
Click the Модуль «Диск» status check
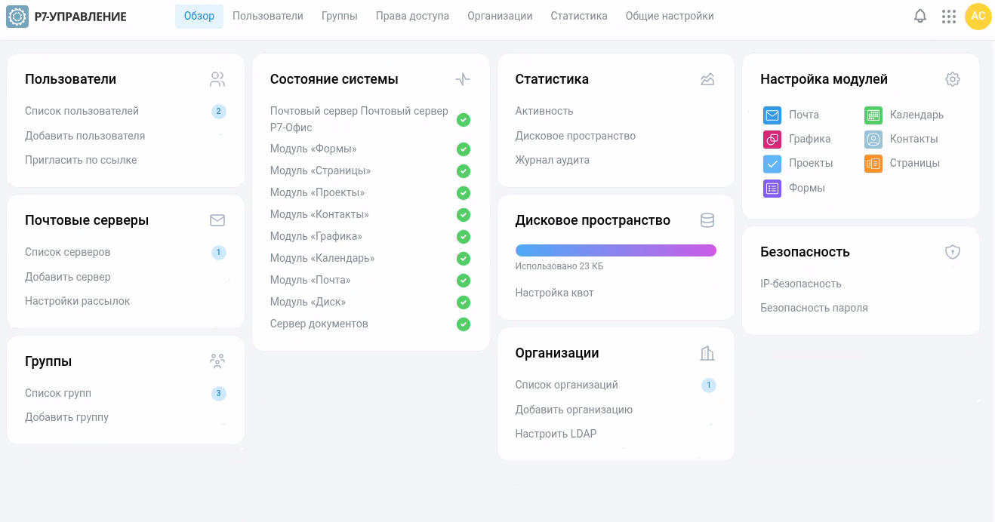click(464, 302)
